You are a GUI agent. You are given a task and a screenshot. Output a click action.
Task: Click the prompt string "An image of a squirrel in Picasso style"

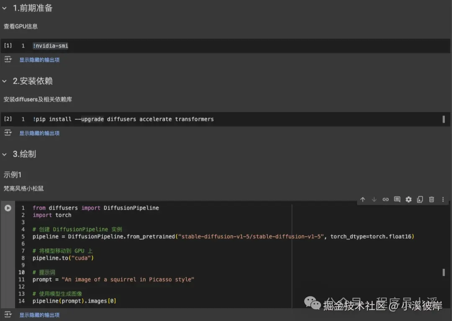[128, 280]
